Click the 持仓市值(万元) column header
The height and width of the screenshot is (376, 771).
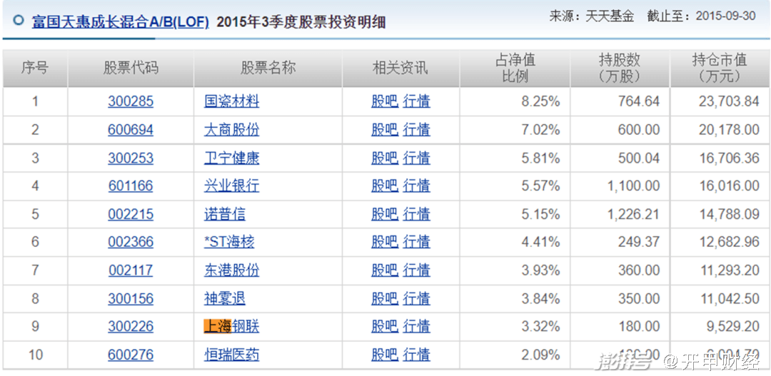click(x=720, y=68)
